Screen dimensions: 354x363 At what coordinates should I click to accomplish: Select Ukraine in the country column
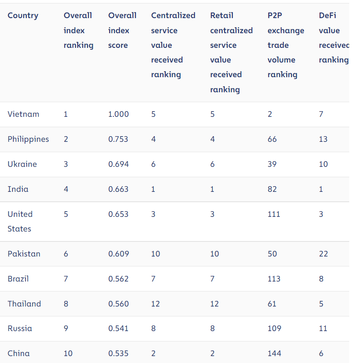point(22,164)
